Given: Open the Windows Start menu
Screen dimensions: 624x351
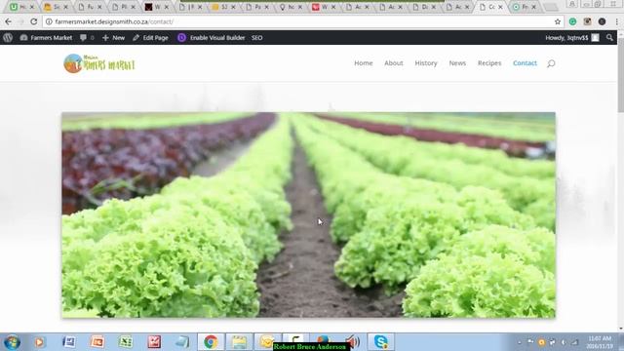Looking at the screenshot, I should pyautogui.click(x=12, y=342).
